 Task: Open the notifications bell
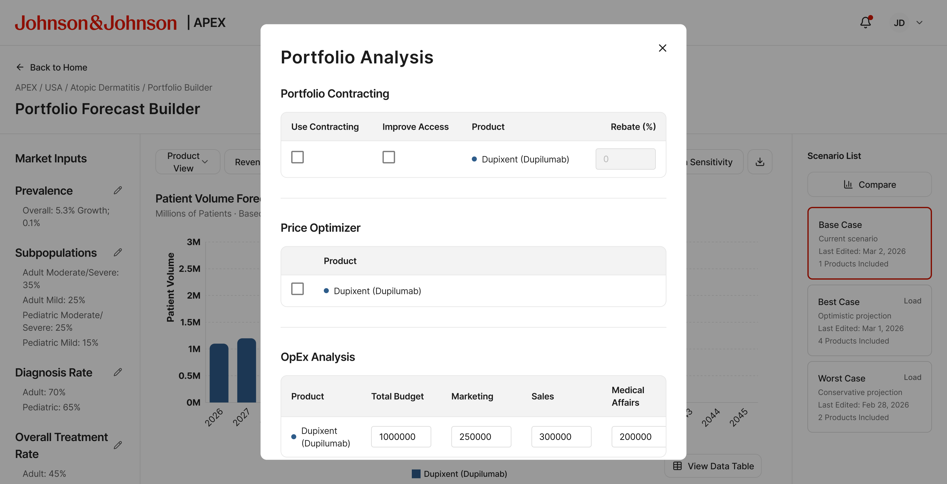[865, 23]
